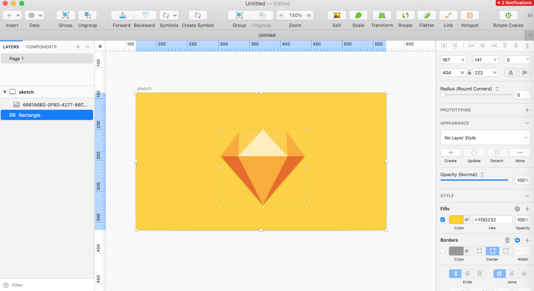This screenshot has height=291, width=534.
Task: Open the gray border color swatch
Action: [456, 251]
